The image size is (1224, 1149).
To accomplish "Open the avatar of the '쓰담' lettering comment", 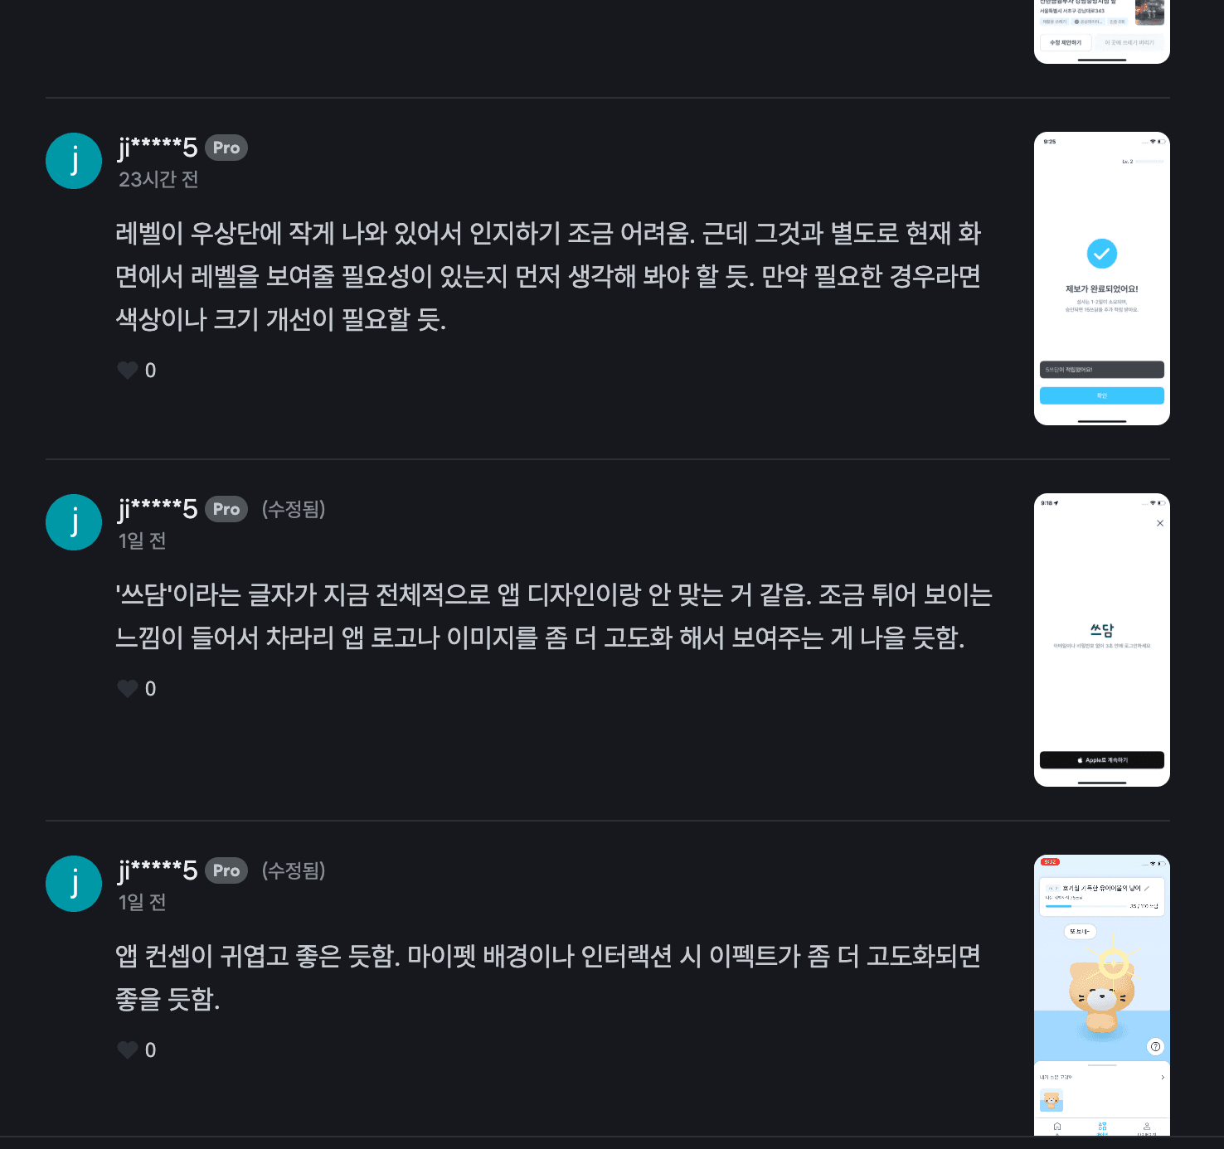I will (74, 522).
